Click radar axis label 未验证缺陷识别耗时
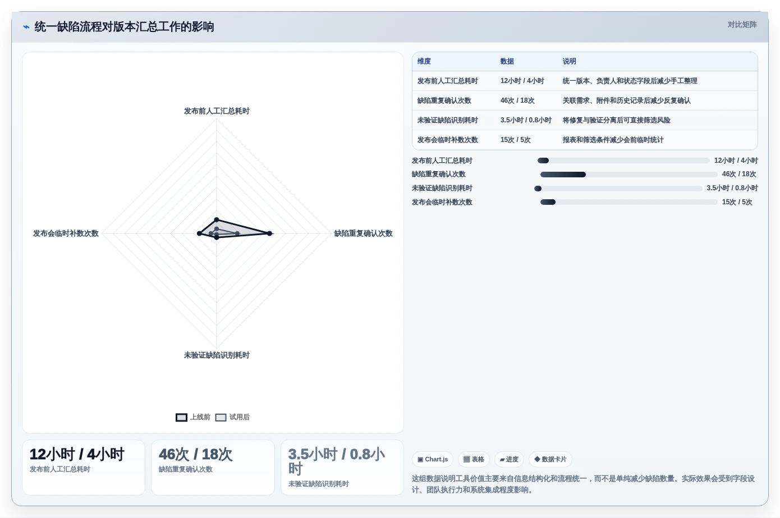Viewport: 780px width, 518px height. point(217,355)
